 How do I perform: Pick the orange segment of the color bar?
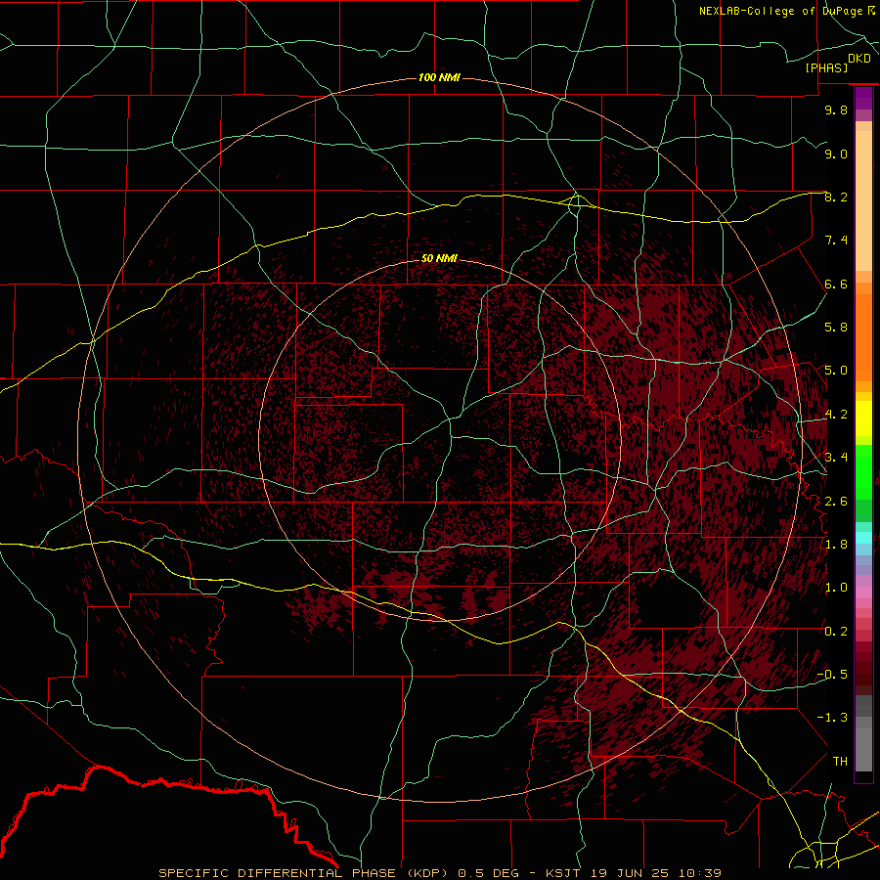[x=863, y=336]
